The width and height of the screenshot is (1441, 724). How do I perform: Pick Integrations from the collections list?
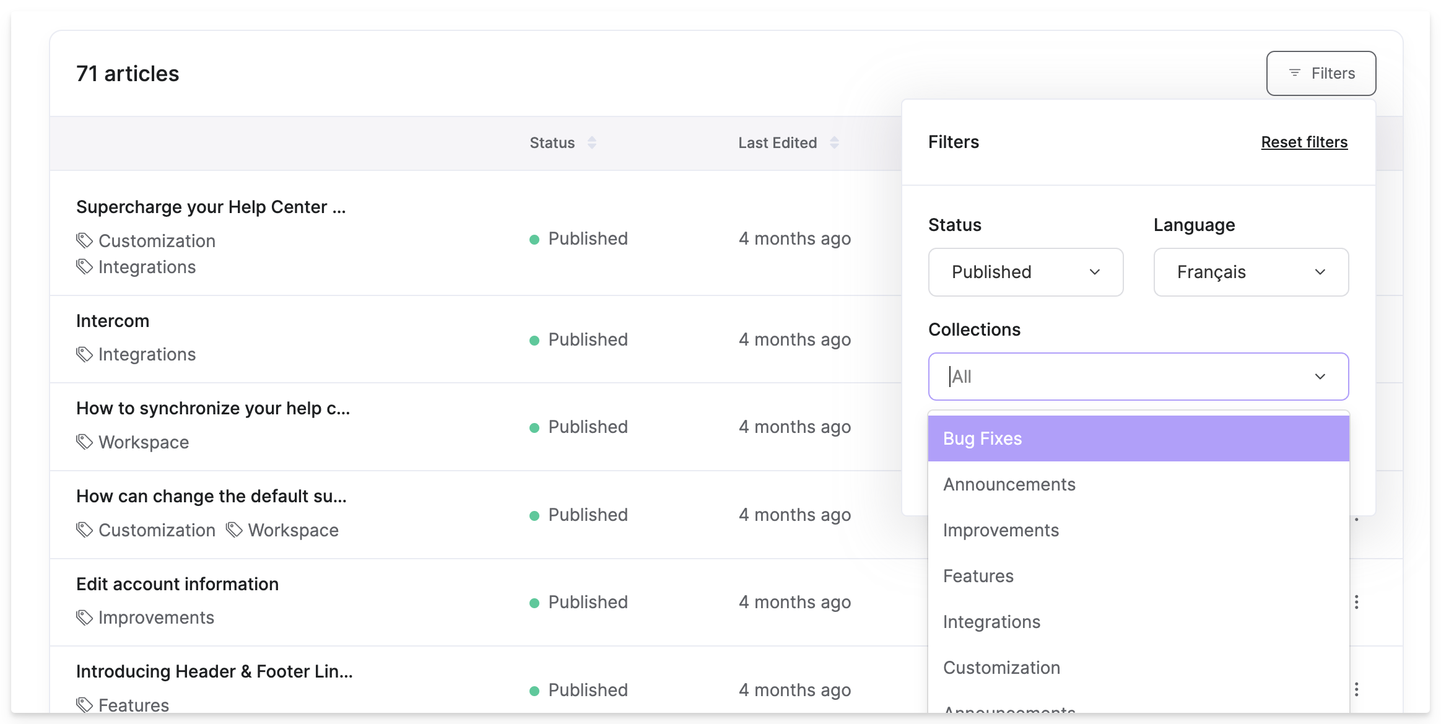point(1138,622)
